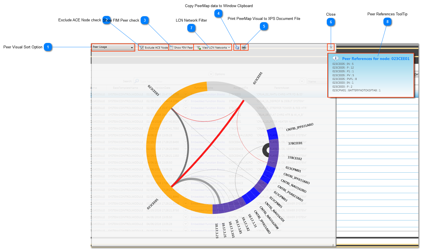The image size is (421, 250).
Task: Select the 023CEE01 node label
Action: pos(258,78)
